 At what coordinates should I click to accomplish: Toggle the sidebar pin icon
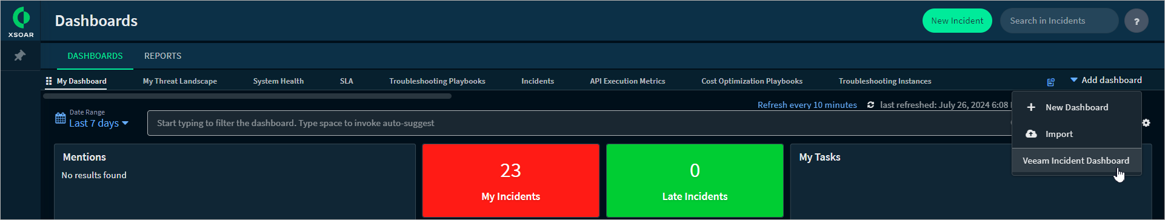tap(20, 56)
